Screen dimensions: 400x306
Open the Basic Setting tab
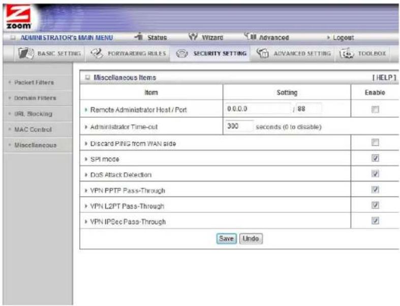[x=49, y=53]
